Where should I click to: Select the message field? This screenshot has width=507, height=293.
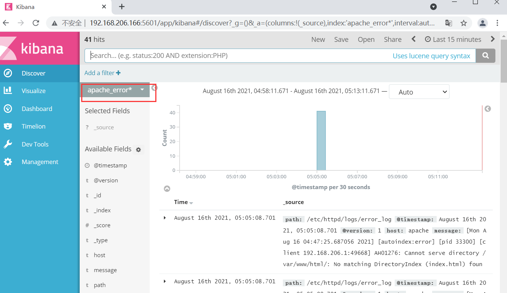[x=105, y=270]
